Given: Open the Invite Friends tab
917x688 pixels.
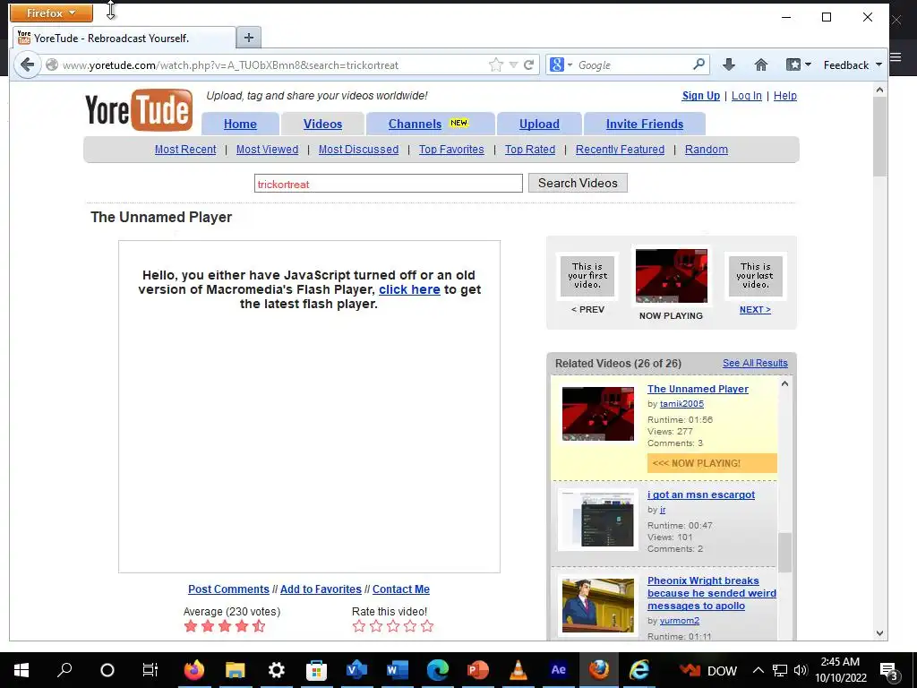Looking at the screenshot, I should click(645, 124).
